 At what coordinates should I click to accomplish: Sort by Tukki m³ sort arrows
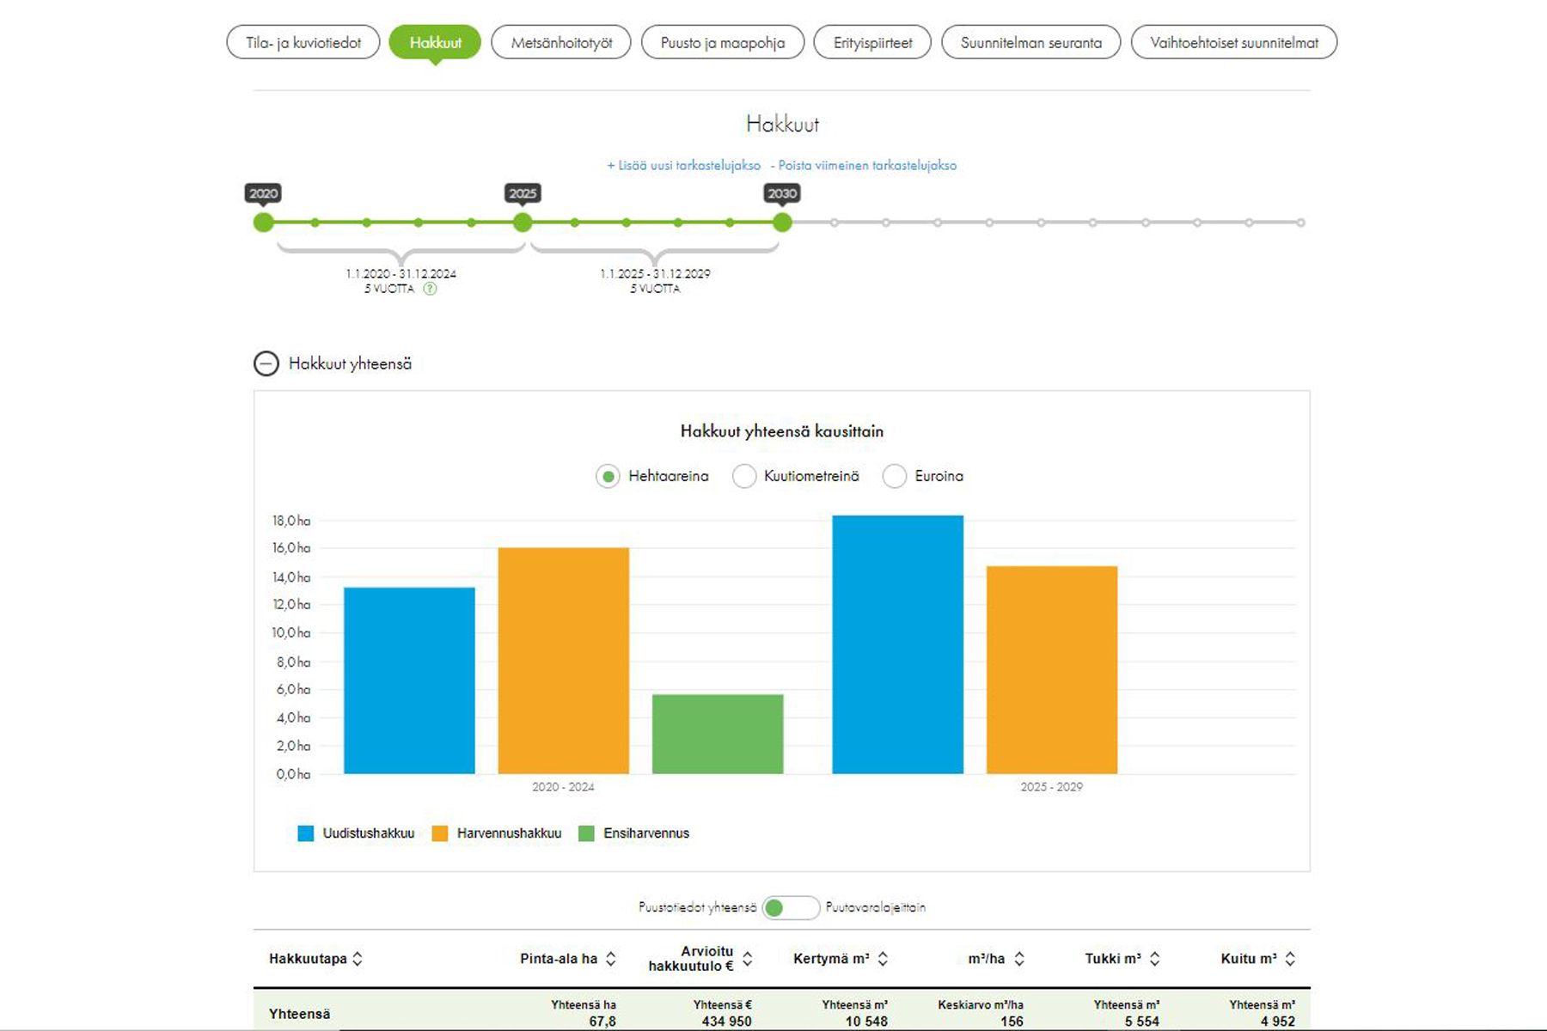coord(1155,959)
